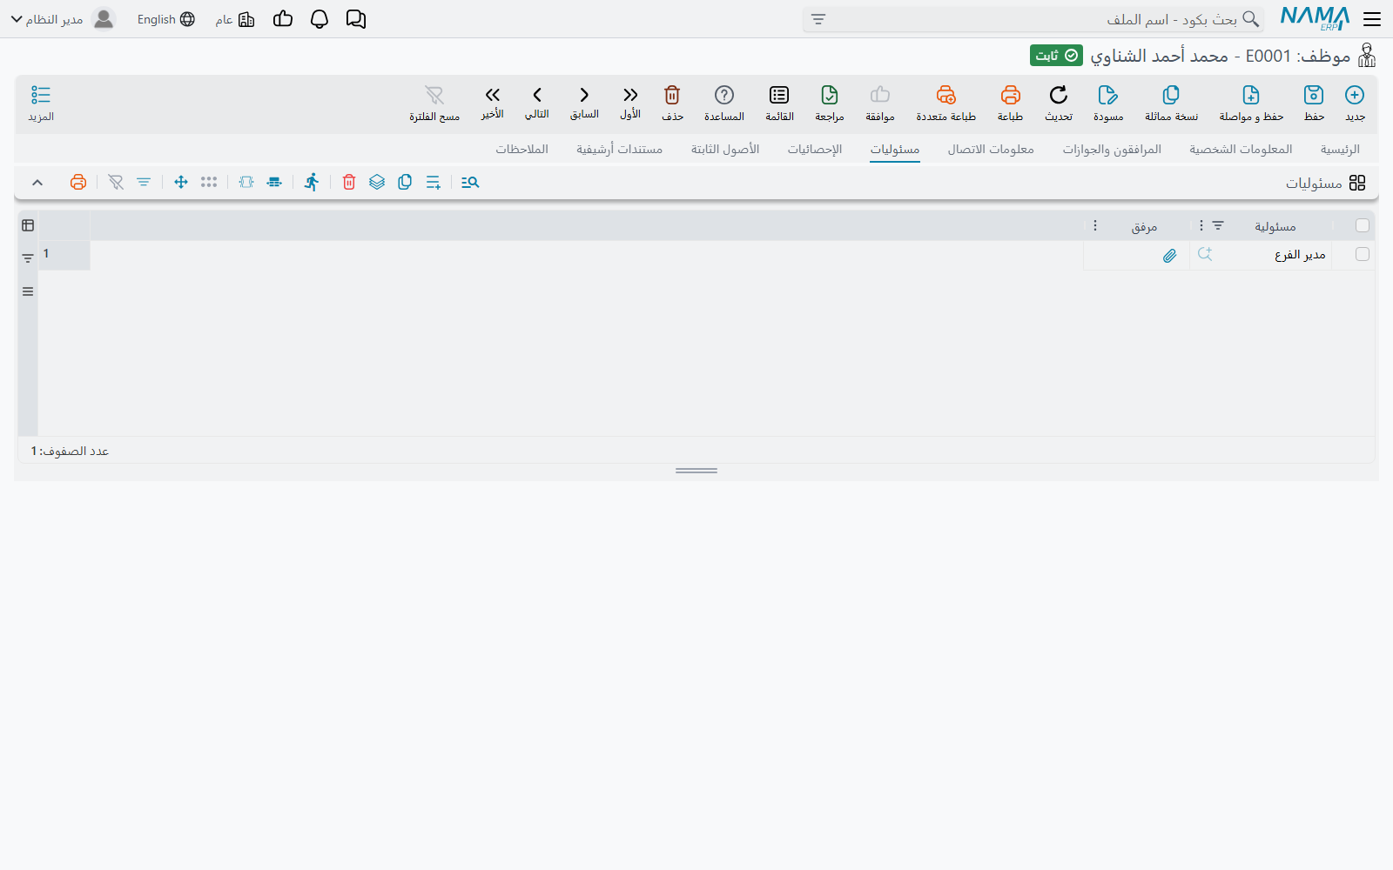Click the مدير الفرع cell text

click(x=1300, y=254)
